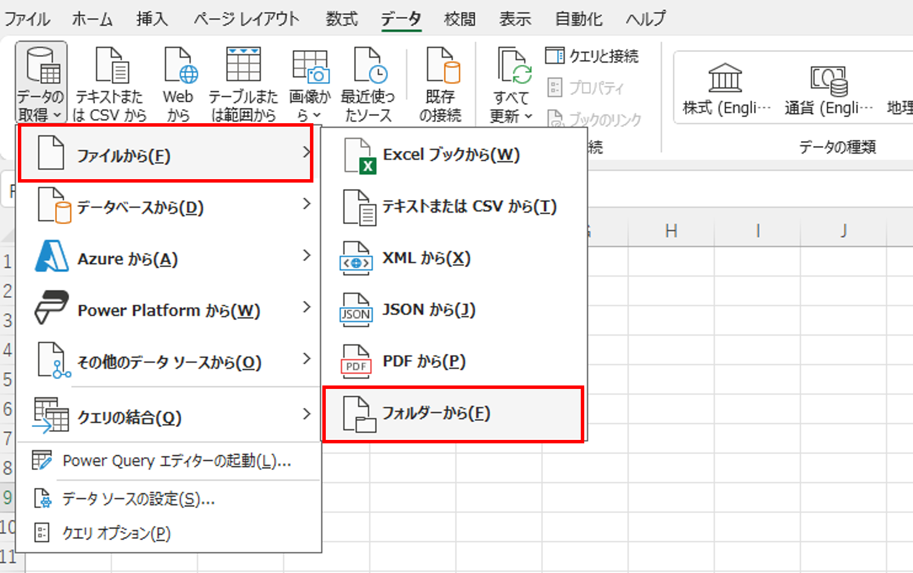Open the ヘルプ tab
Viewport: 913px width, 573px height.
click(646, 19)
